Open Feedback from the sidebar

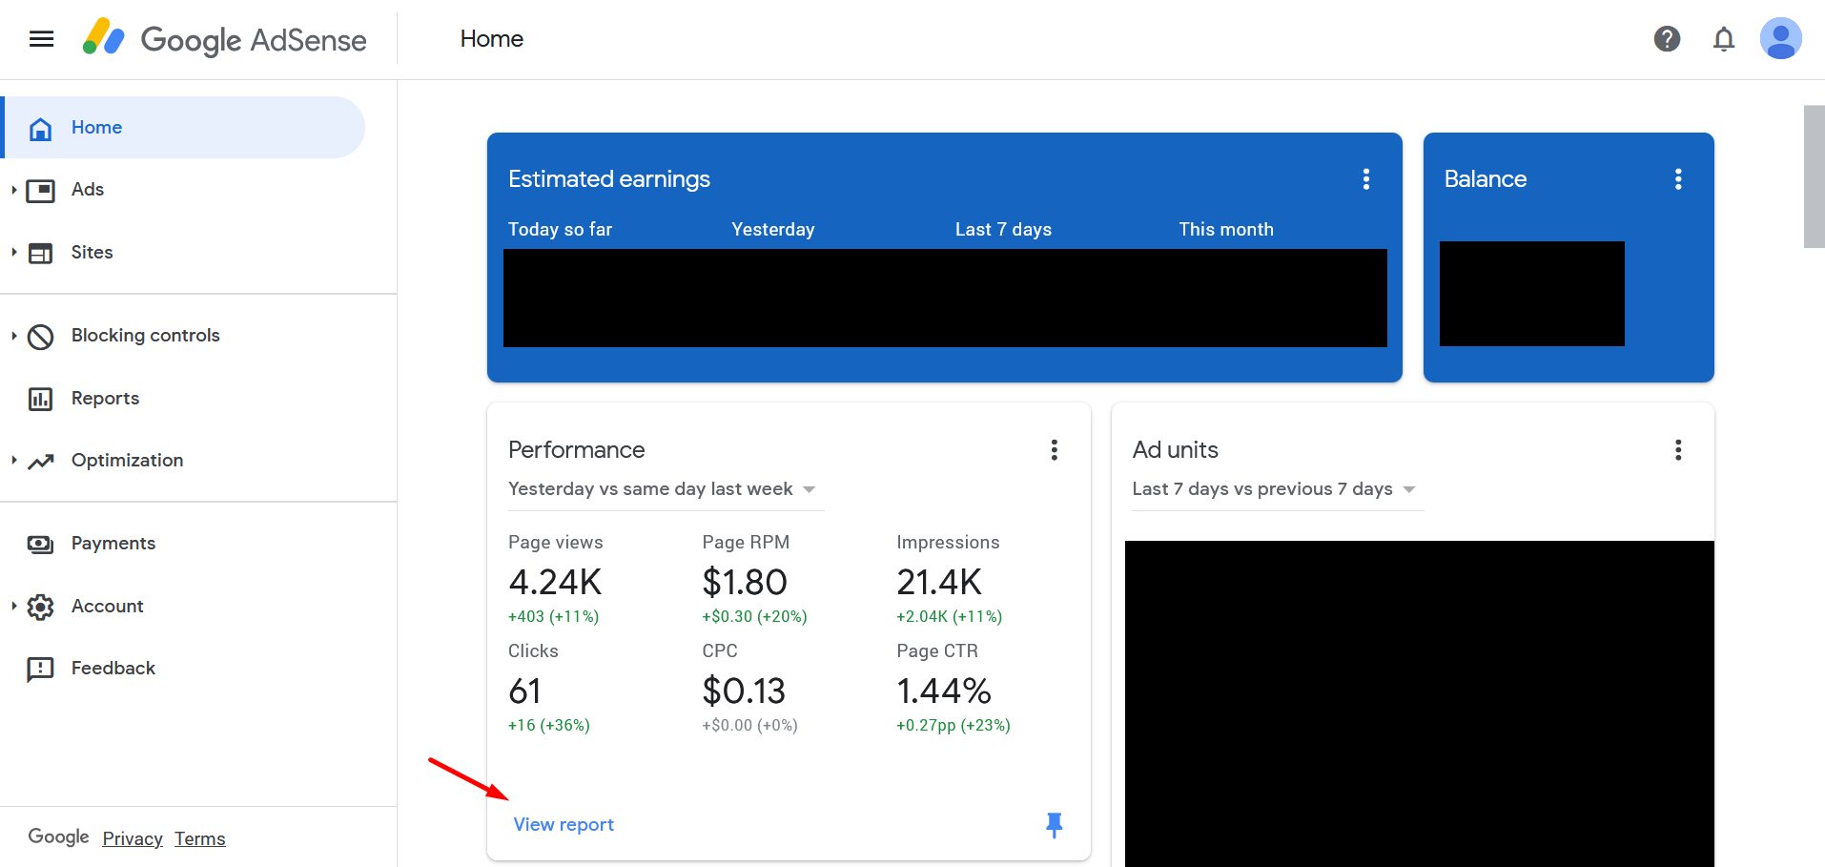pos(113,668)
